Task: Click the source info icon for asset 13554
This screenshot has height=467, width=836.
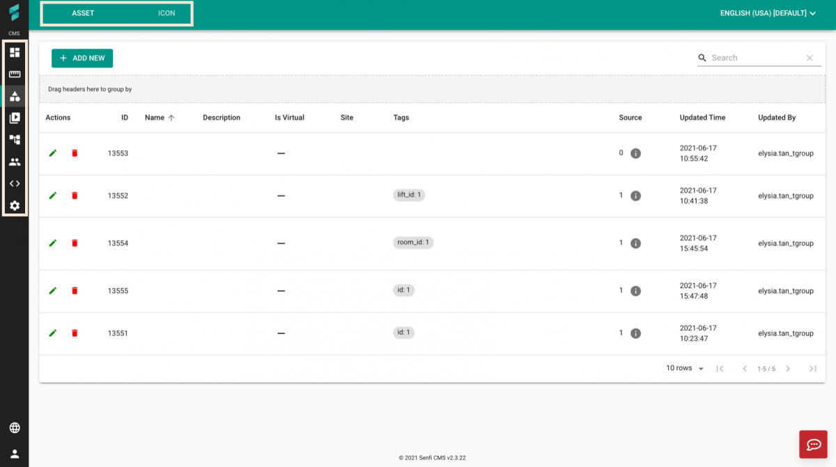Action: click(635, 243)
